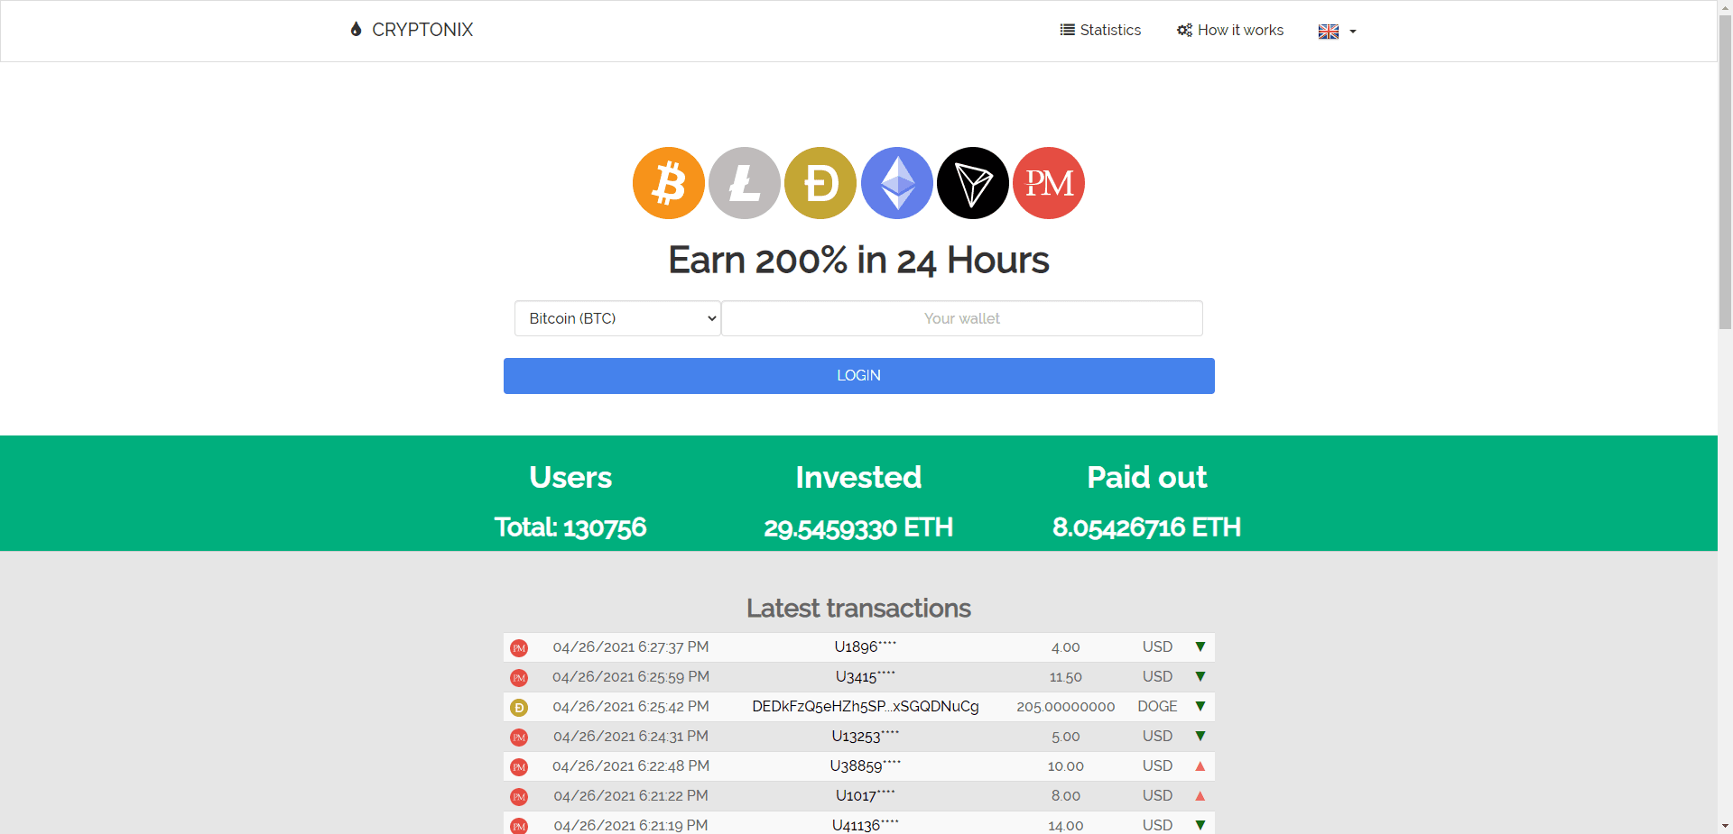
Task: Click the down arrow indicator on the U13253 row
Action: 1200,736
